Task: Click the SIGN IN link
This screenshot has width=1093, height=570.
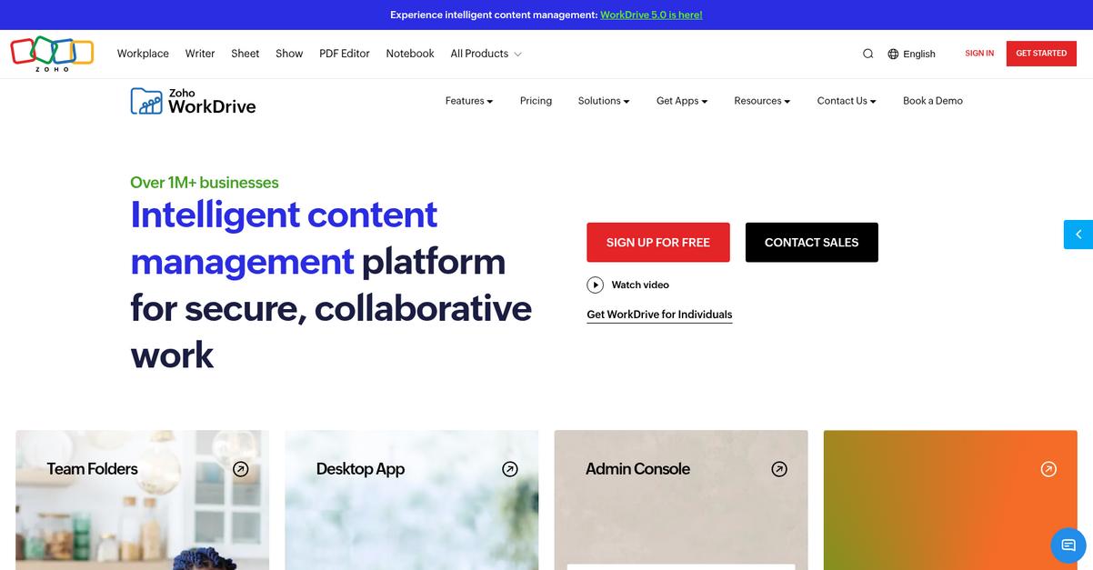Action: 979,54
